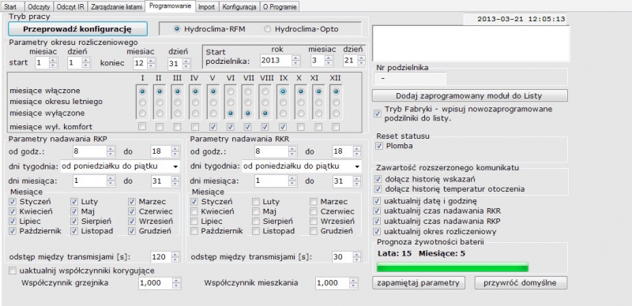Click the Współczynnik mieszkania field
Viewport: 632px width, 306px height.
click(337, 283)
